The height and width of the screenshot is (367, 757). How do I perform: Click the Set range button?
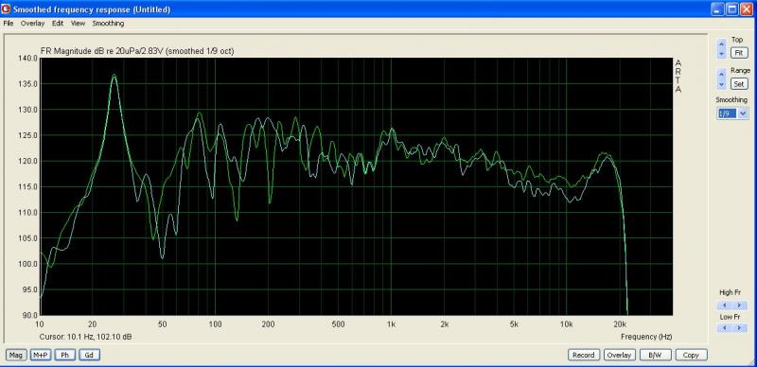pos(739,84)
